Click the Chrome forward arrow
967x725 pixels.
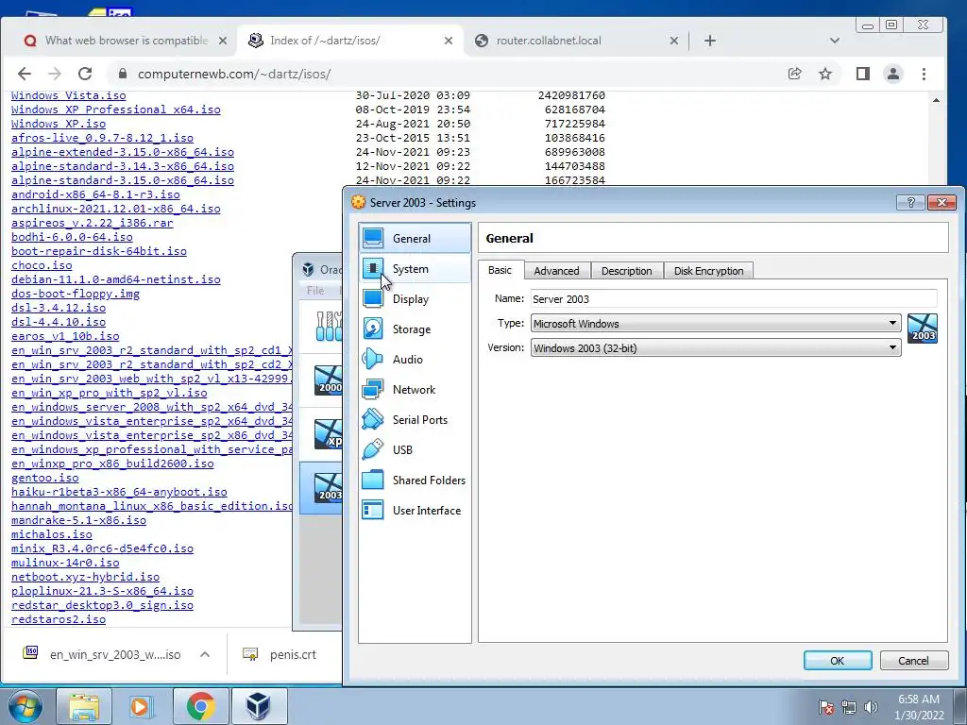[x=54, y=74]
